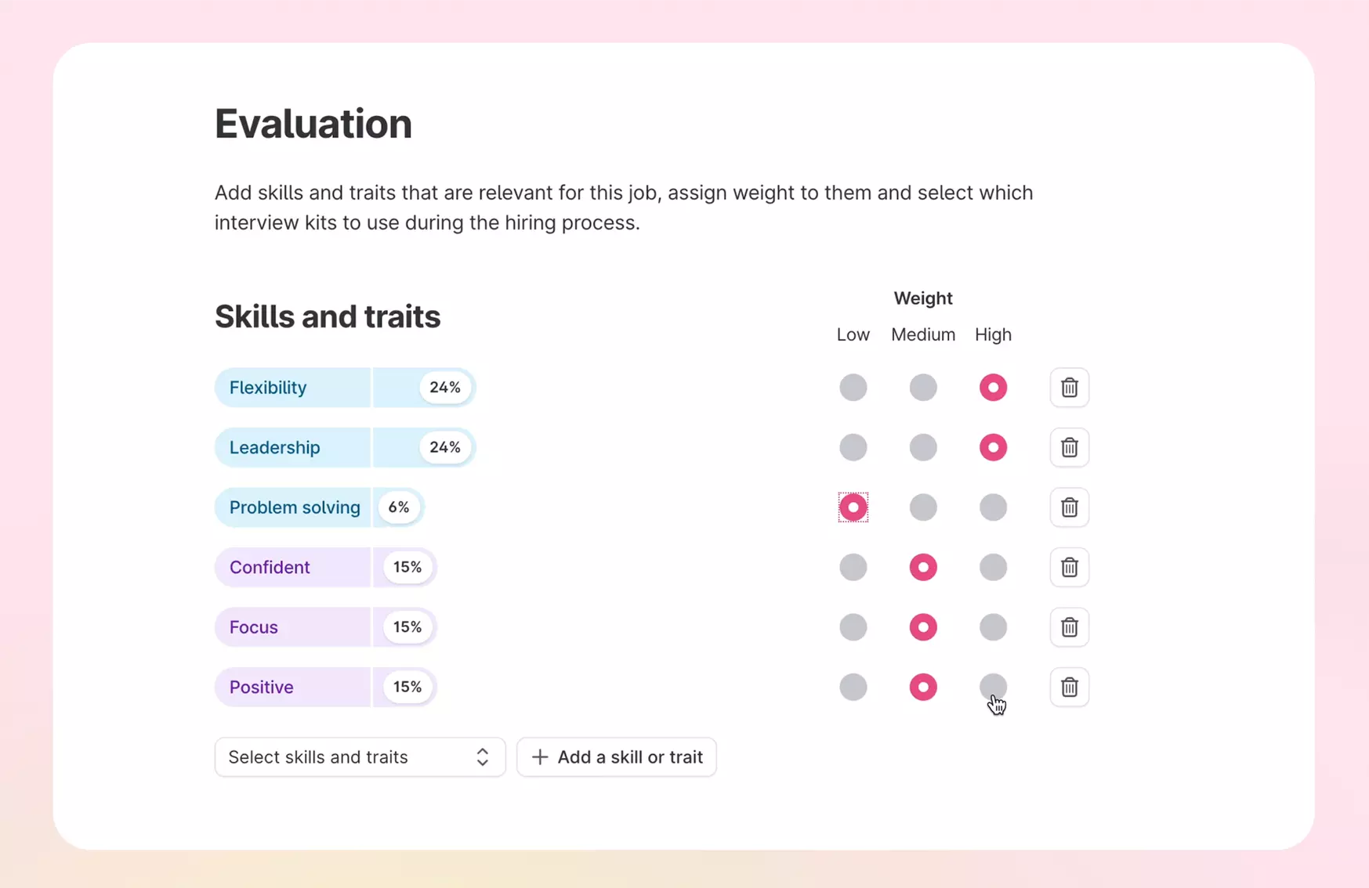The image size is (1369, 888).
Task: Set Focus weight to High
Action: click(993, 627)
